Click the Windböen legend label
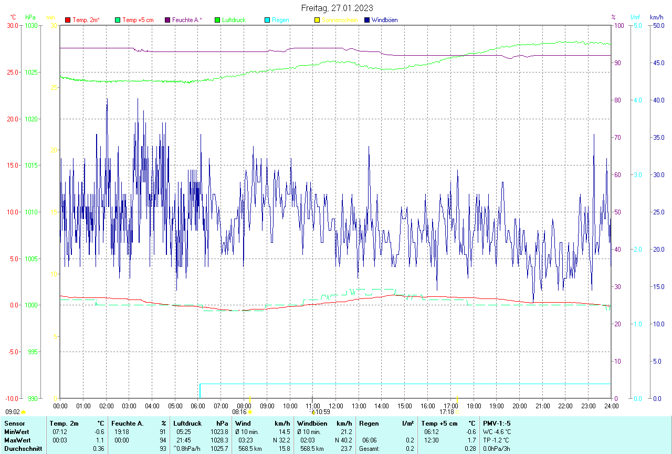The image size is (672, 454). (x=384, y=20)
